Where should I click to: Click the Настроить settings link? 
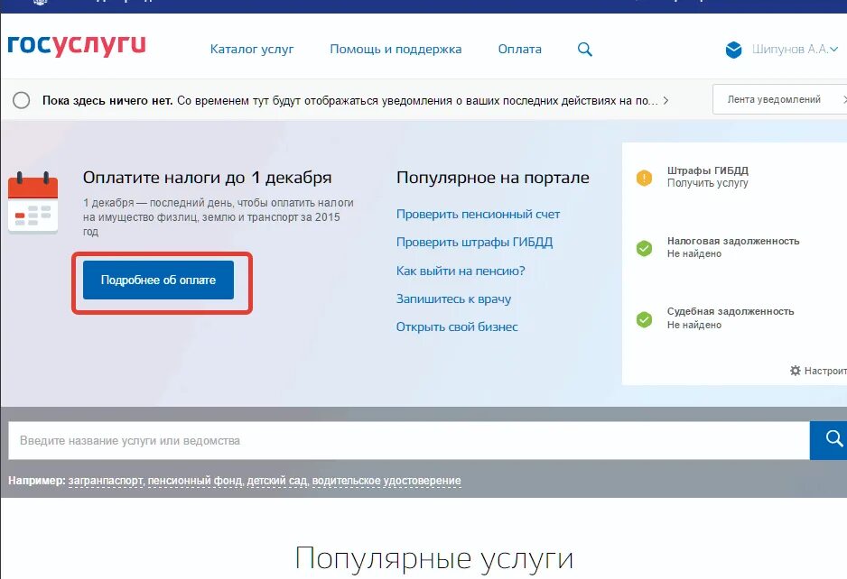coord(824,371)
